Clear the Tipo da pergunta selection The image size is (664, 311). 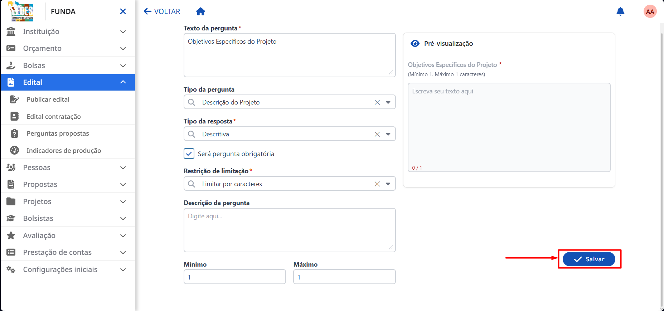377,102
